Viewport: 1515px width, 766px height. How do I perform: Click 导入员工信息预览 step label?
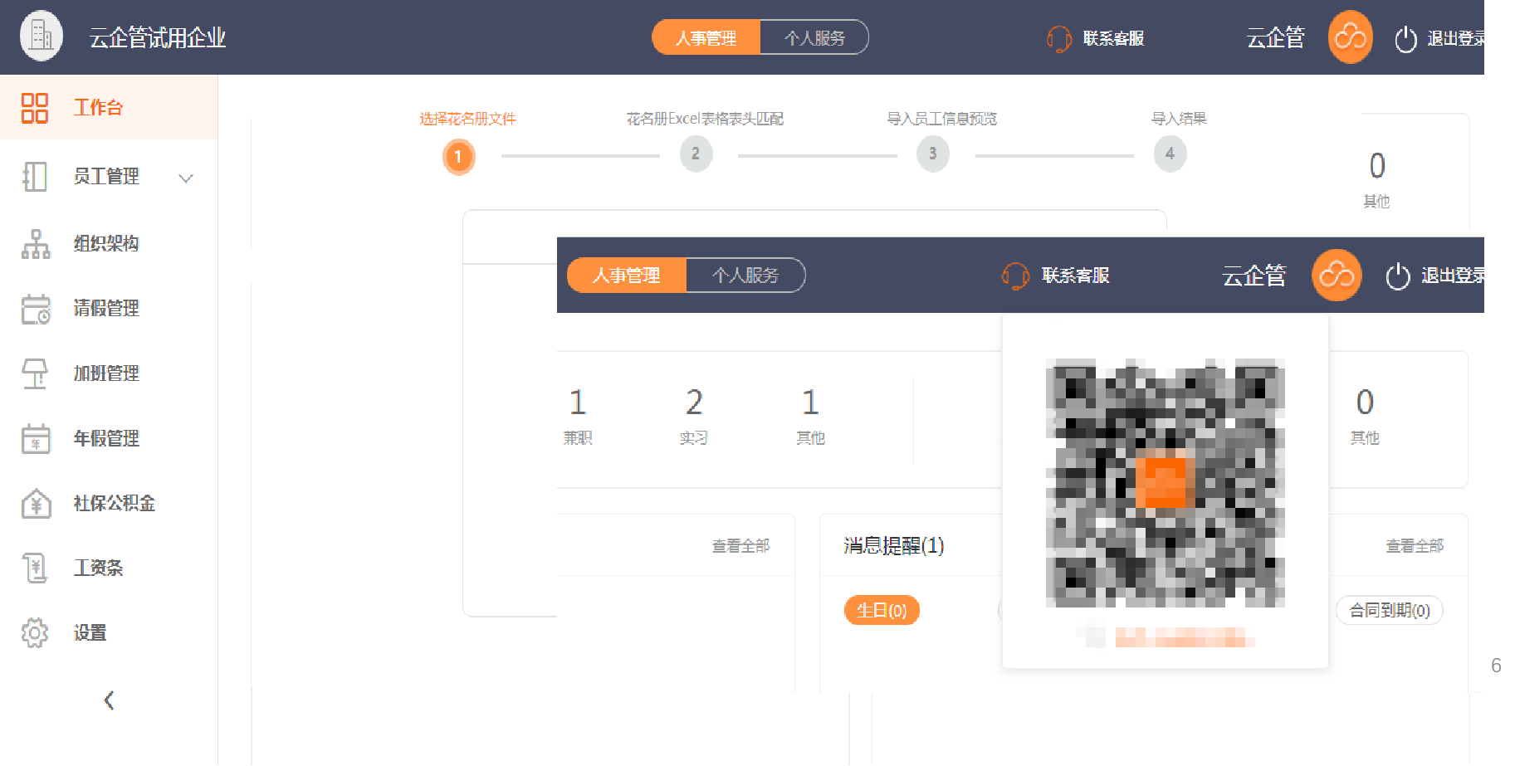click(x=941, y=119)
